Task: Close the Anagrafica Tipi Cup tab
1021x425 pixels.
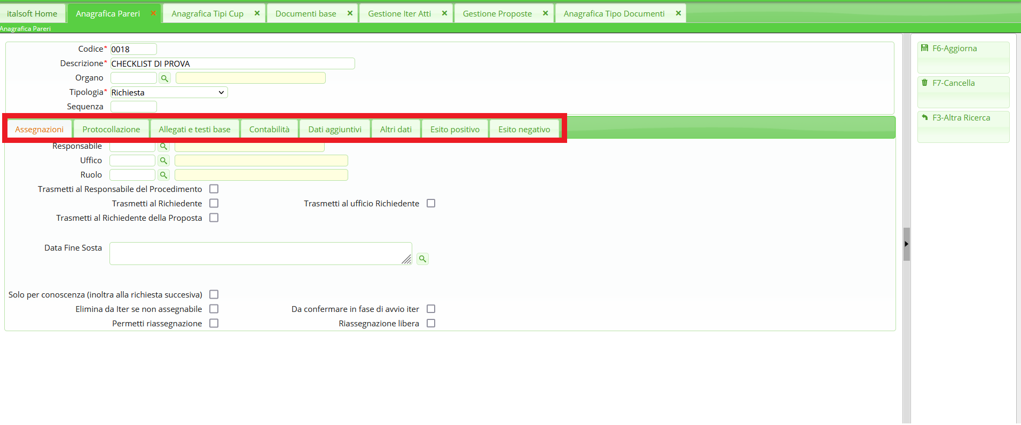Action: tap(257, 13)
